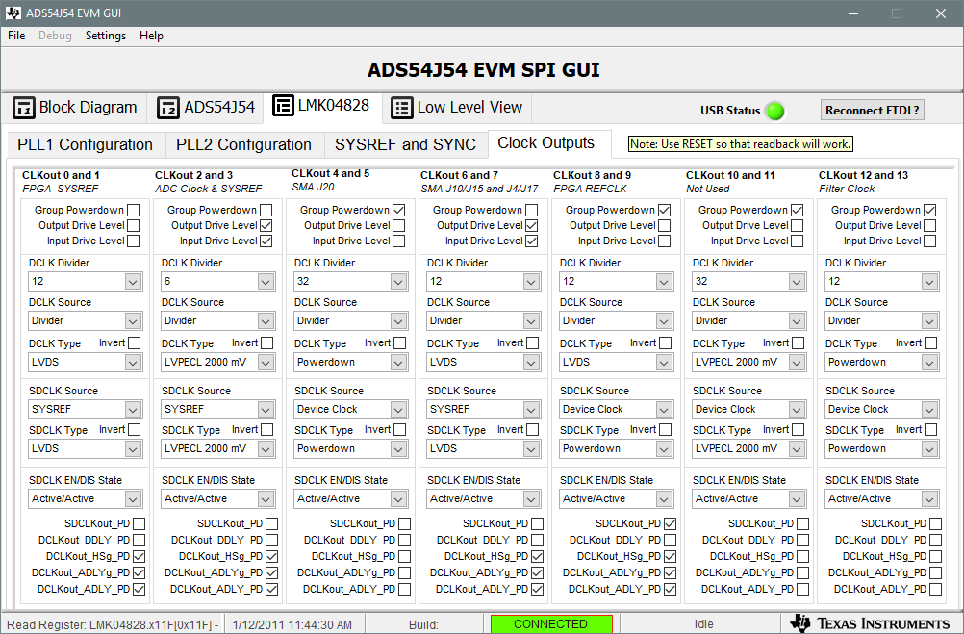Open DCLK Divider dropdown for CLKout 10 and 11
The height and width of the screenshot is (634, 964).
click(x=749, y=282)
